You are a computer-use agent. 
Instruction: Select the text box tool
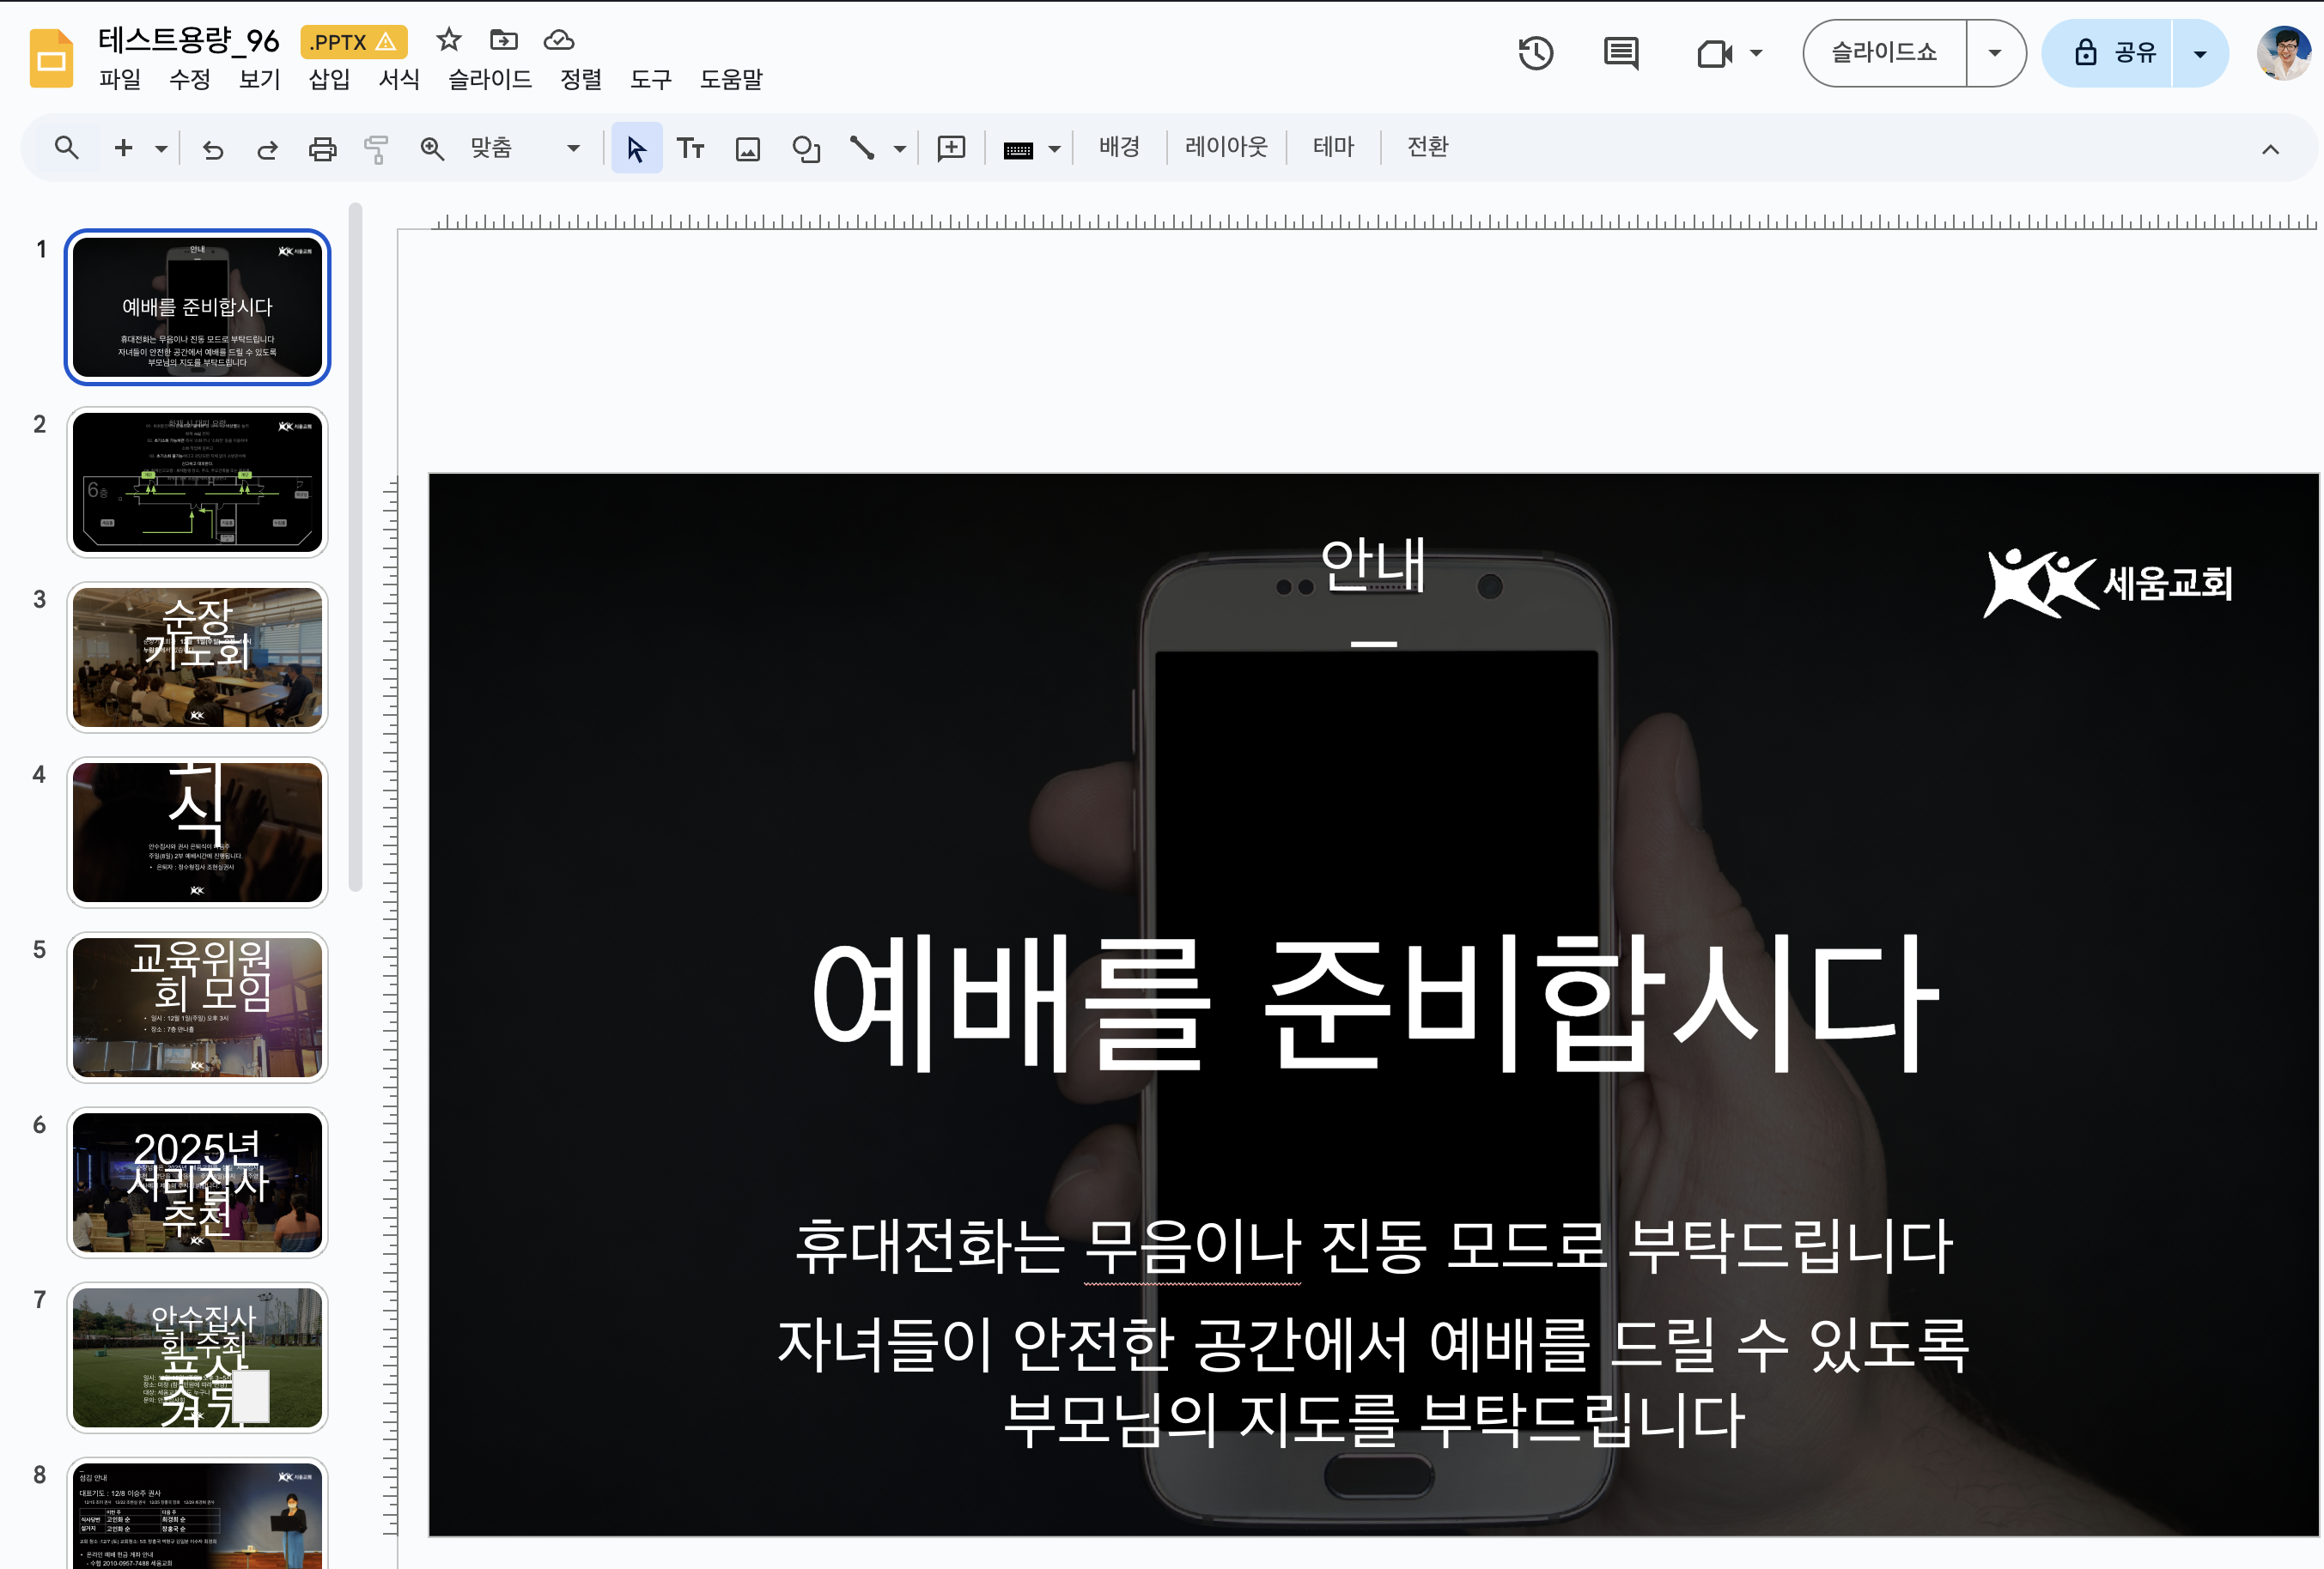point(690,148)
